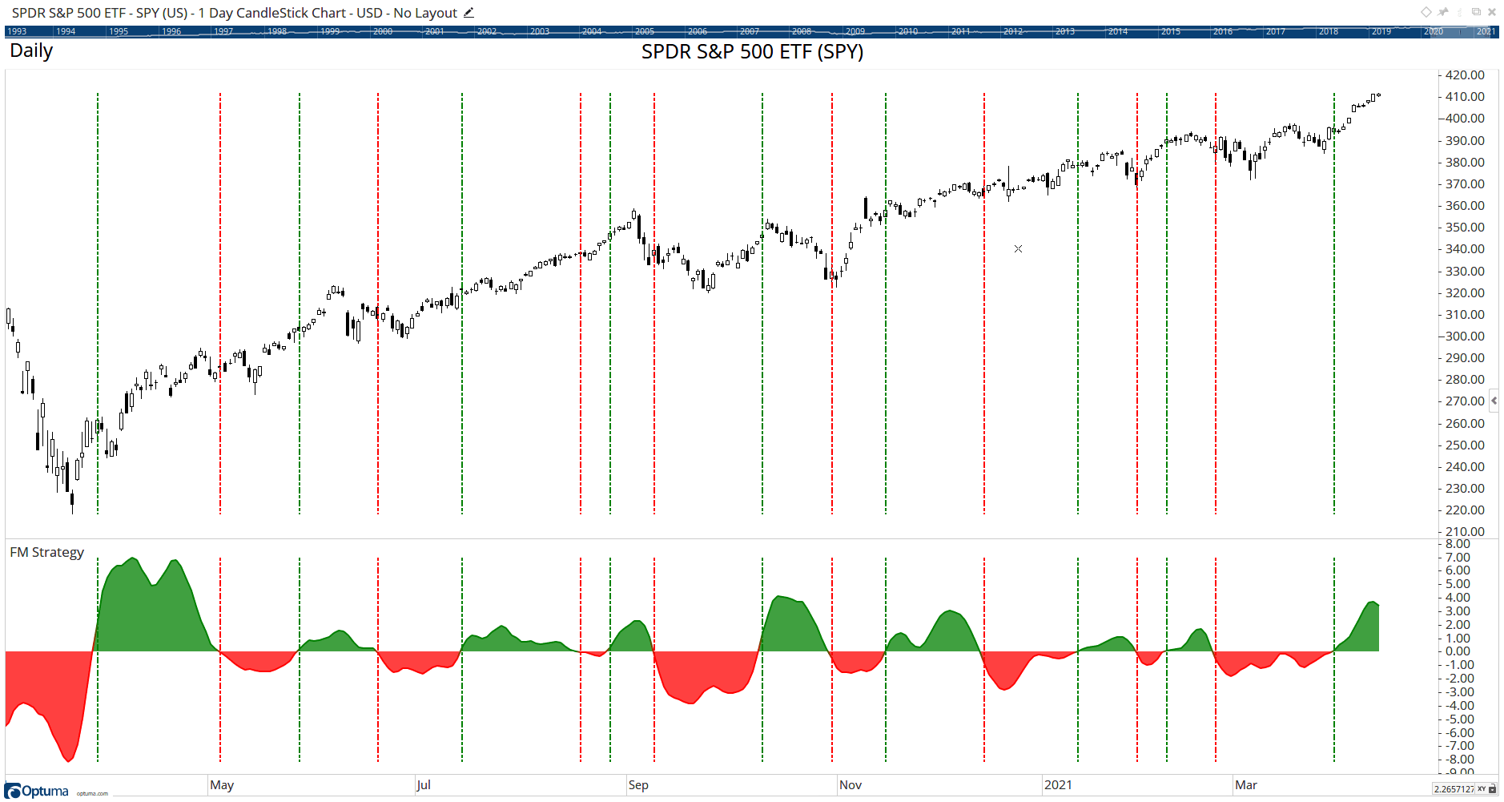Click the Optuma logo
1504x802 pixels.
tap(37, 791)
